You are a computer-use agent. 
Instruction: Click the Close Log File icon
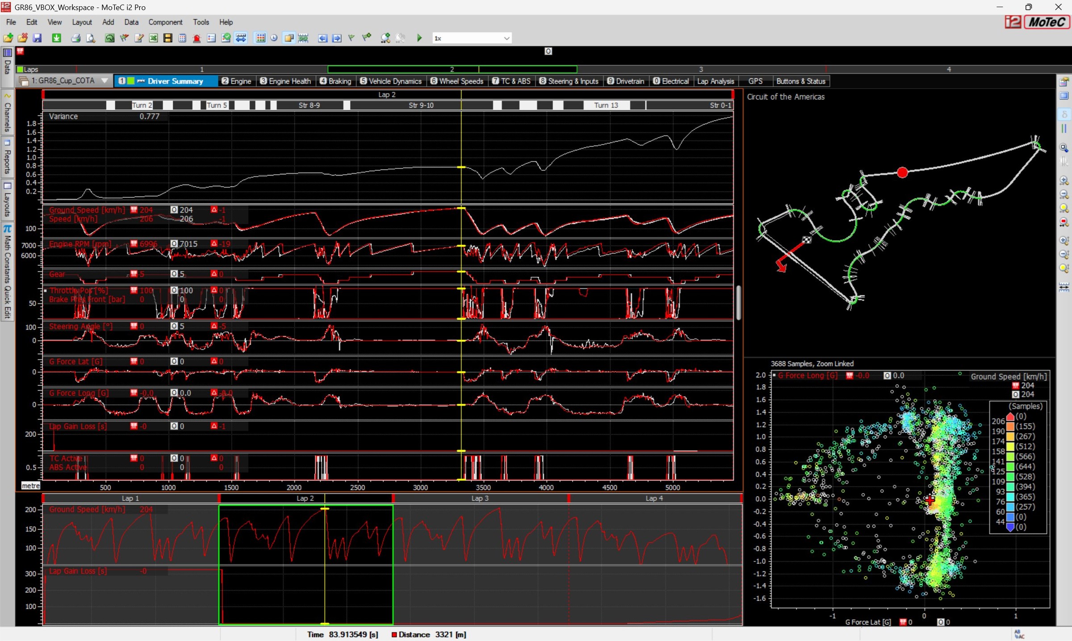tap(22, 38)
